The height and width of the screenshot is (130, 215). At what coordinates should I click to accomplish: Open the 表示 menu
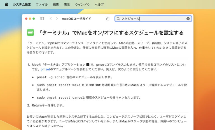[x=67, y=4]
